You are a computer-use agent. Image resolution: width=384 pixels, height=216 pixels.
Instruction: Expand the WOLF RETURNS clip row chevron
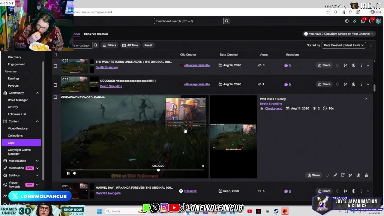coord(368,65)
